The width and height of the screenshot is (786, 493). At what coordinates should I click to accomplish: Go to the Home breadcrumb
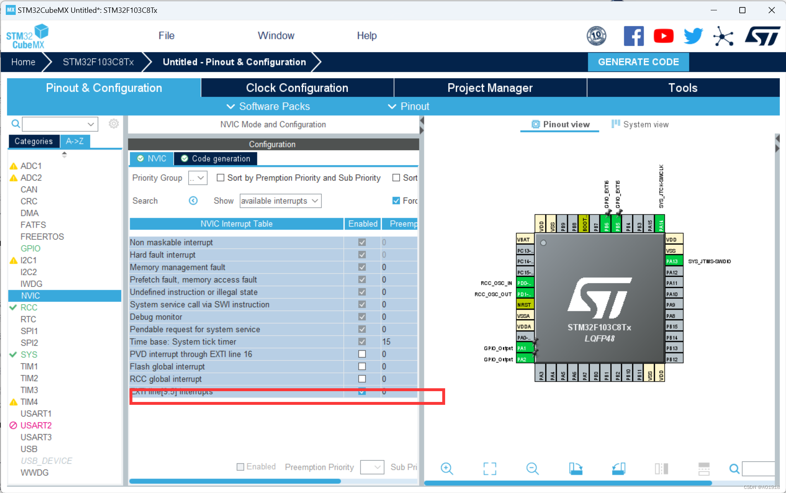[x=23, y=62]
